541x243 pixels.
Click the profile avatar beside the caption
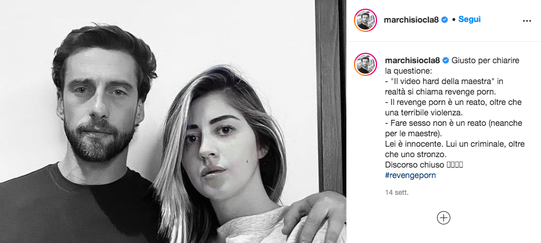coord(365,64)
